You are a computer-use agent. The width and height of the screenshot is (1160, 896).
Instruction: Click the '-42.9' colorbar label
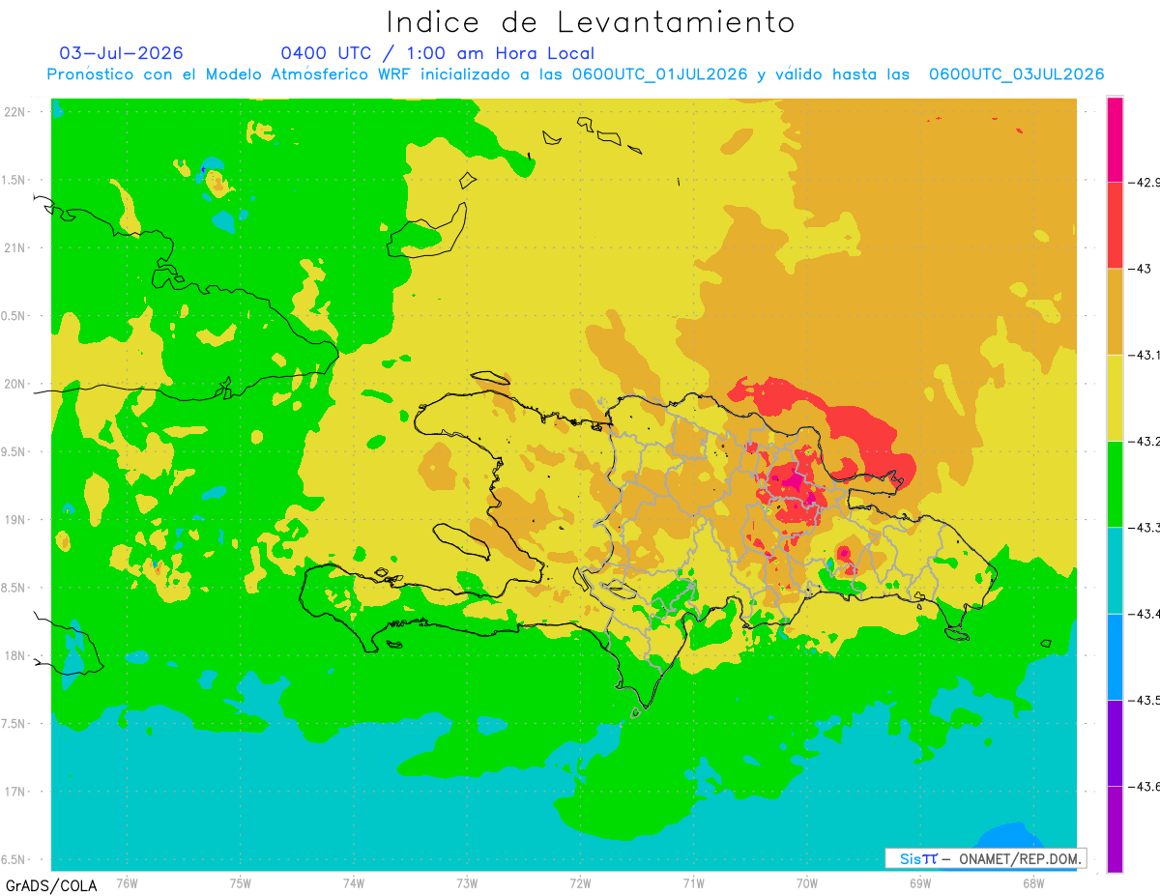coord(1145,182)
